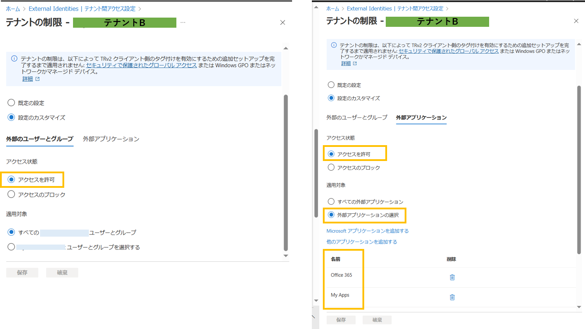Click 保存 button in left panel

(x=22, y=273)
